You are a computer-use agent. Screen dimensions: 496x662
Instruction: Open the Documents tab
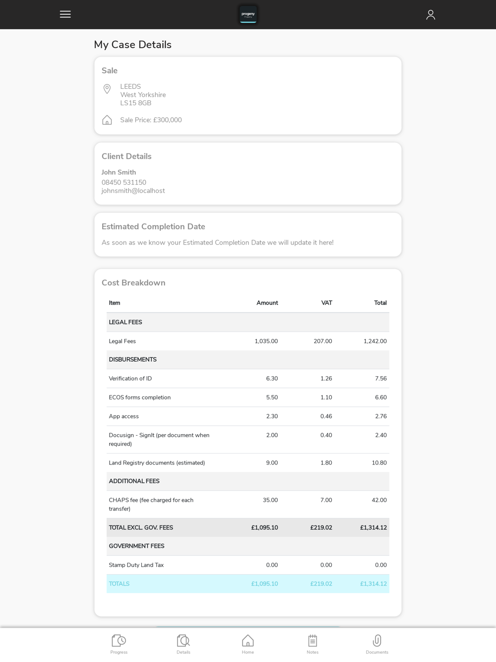point(377,644)
